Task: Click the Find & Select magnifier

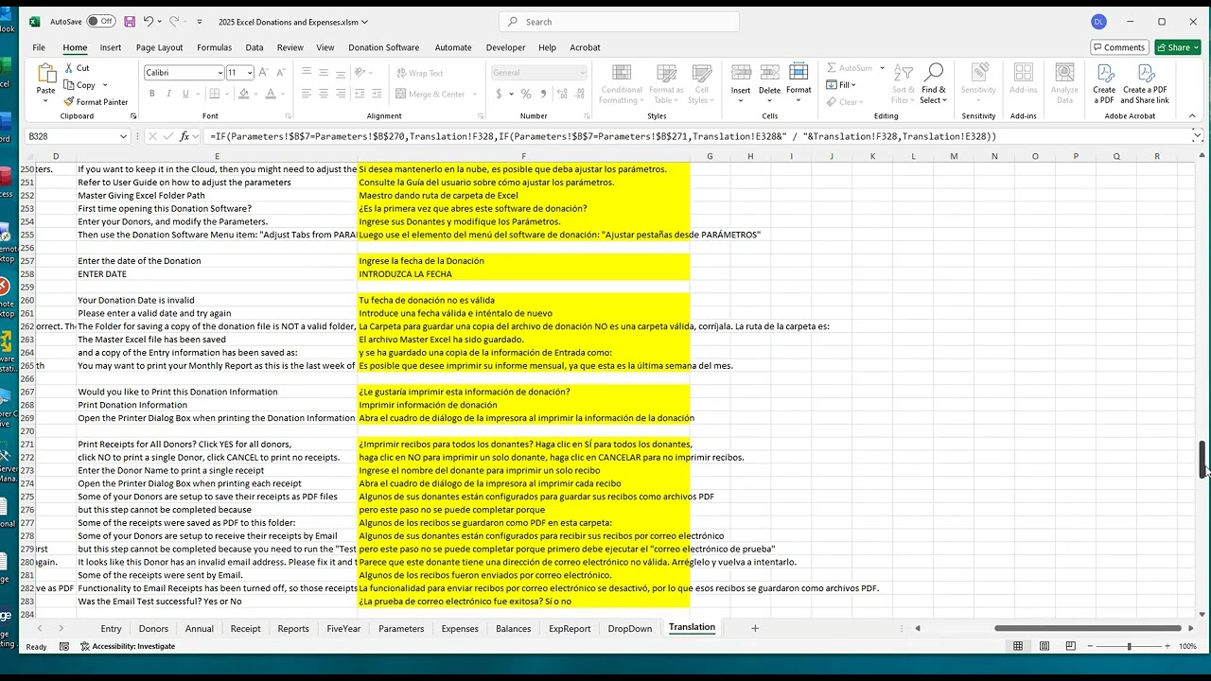Action: coord(934,74)
